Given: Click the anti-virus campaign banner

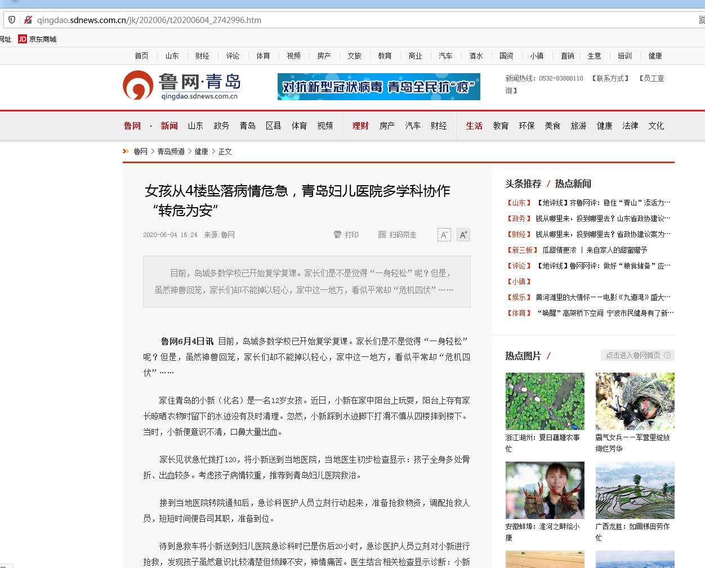Looking at the screenshot, I should 378,87.
